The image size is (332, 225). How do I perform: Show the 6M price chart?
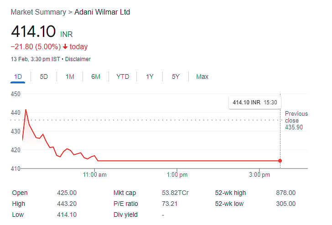(x=96, y=77)
